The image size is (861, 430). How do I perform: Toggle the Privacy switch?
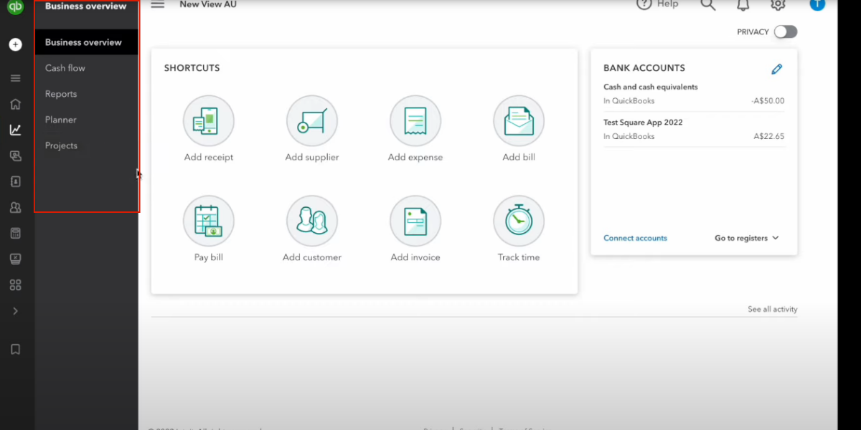click(786, 32)
